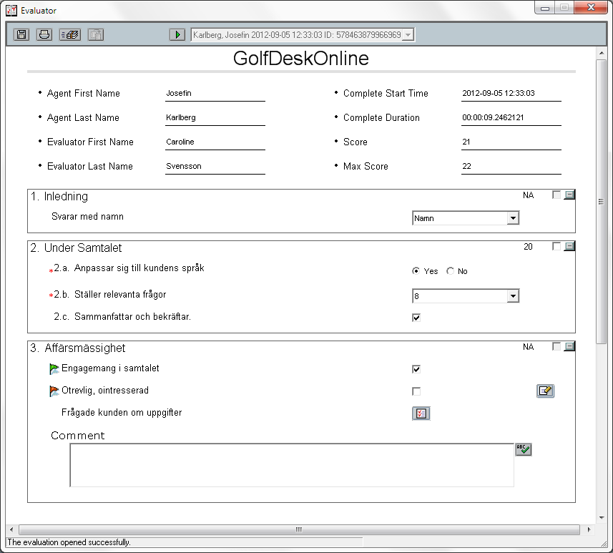613x553 pixels.
Task: Toggle the Engagemang i samtalet checkbox
Action: 416,369
